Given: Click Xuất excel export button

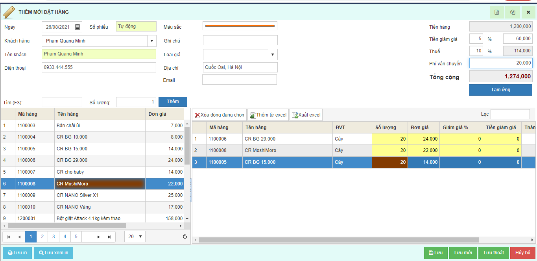Looking at the screenshot, I should click(x=306, y=115).
